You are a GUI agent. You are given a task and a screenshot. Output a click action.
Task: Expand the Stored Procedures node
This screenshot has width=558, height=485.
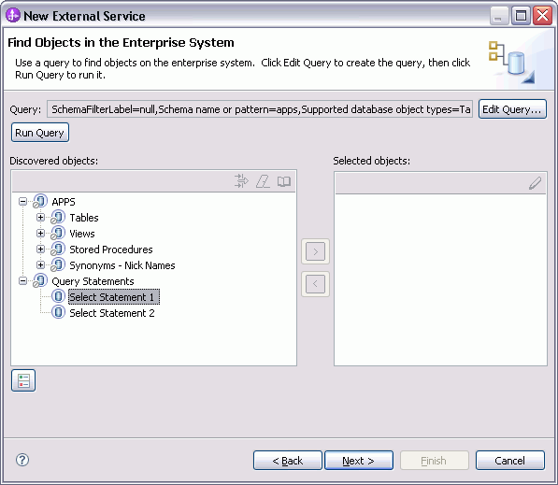click(x=40, y=250)
